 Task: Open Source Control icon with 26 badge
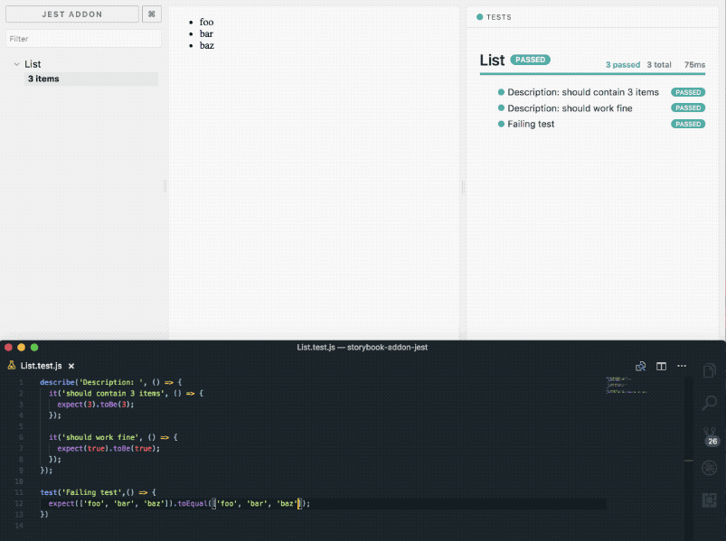tap(710, 436)
